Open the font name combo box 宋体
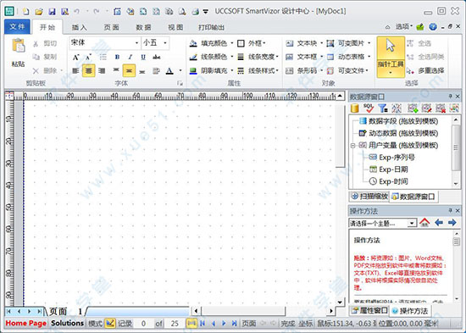Image resolution: width=466 pixels, height=333 pixels. 105,43
